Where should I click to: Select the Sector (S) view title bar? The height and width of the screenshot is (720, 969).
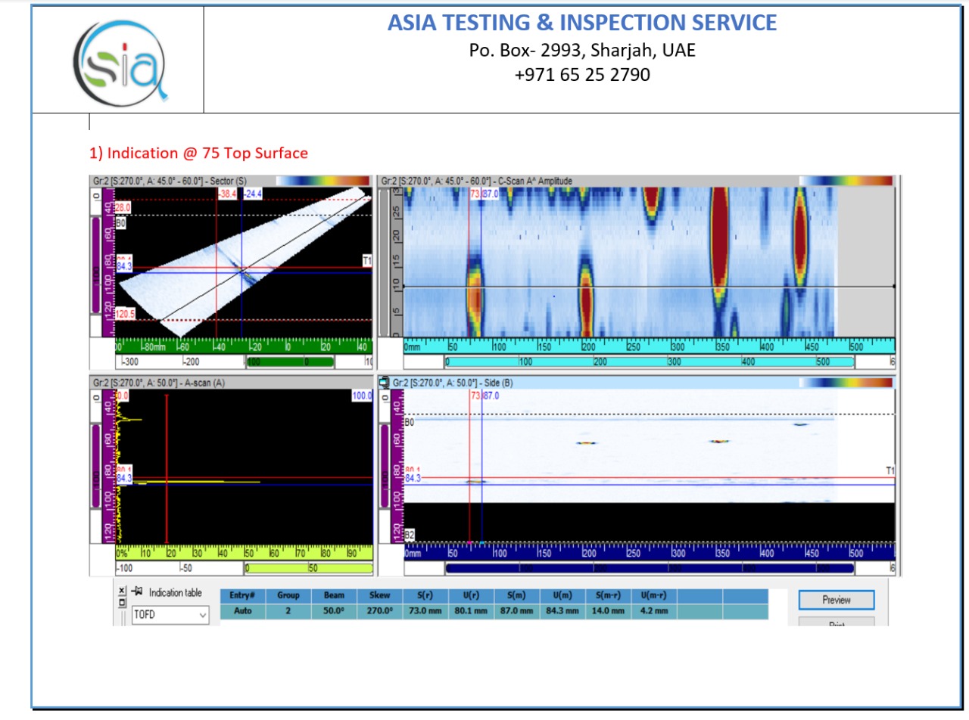(x=232, y=182)
